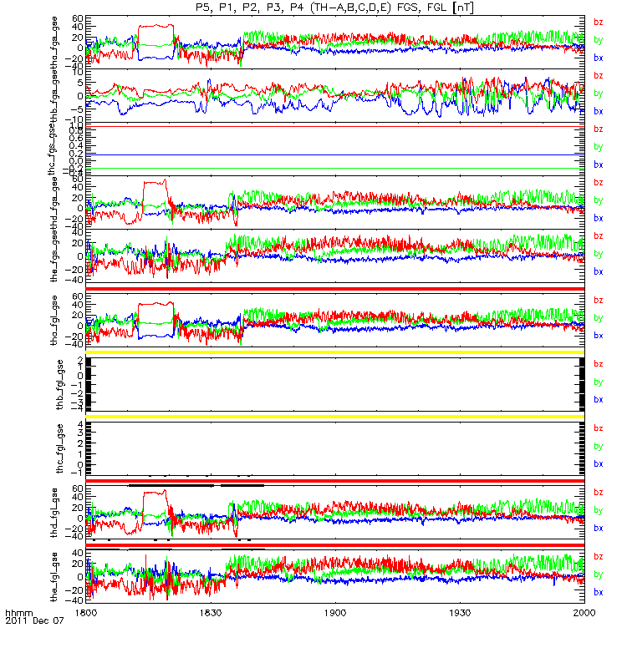The height and width of the screenshot is (668, 627).
Task: Click the bz label right of the tha_fgl_gse panel
Action: point(598,301)
